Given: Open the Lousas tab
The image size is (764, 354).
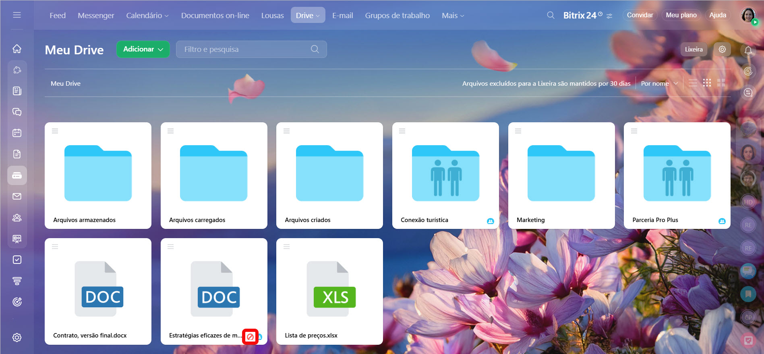Looking at the screenshot, I should [272, 15].
